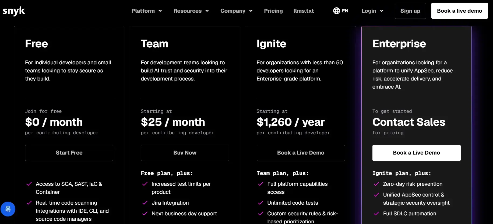The width and height of the screenshot is (493, 224).
Task: Click the checkmark beside Unlimited code tests
Action: click(x=260, y=203)
